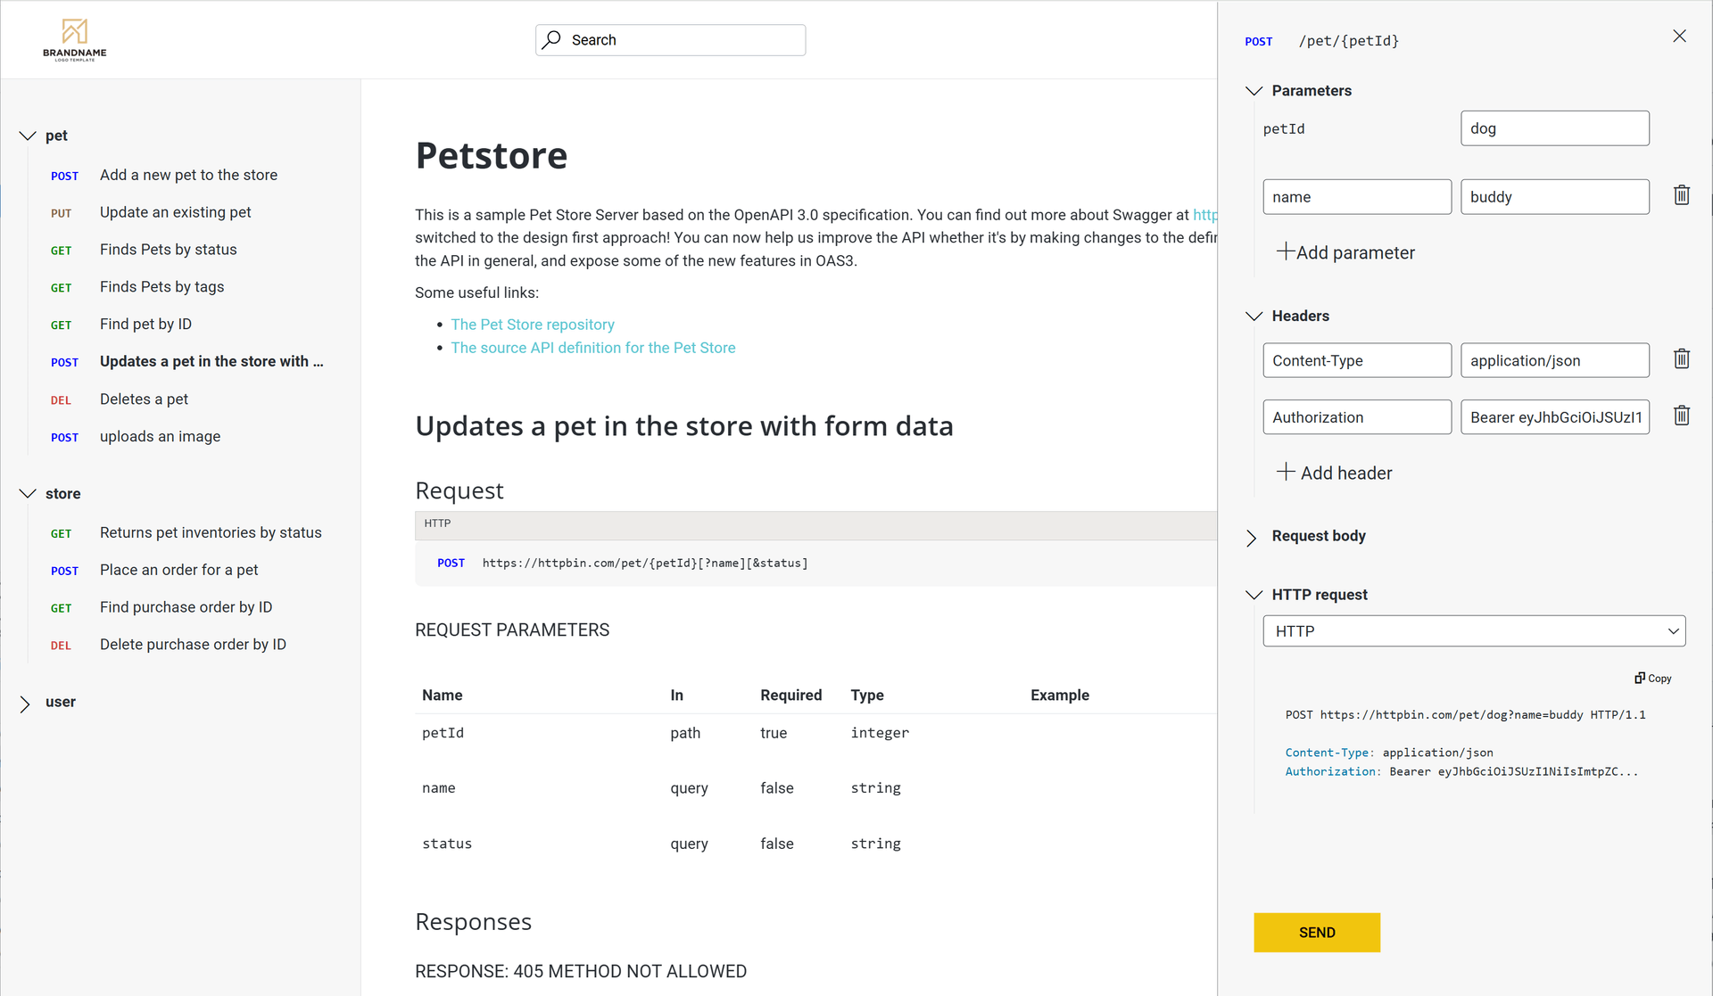Screen dimensions: 1713x996
Task: Click the plus icon to add header
Action: pos(1286,472)
